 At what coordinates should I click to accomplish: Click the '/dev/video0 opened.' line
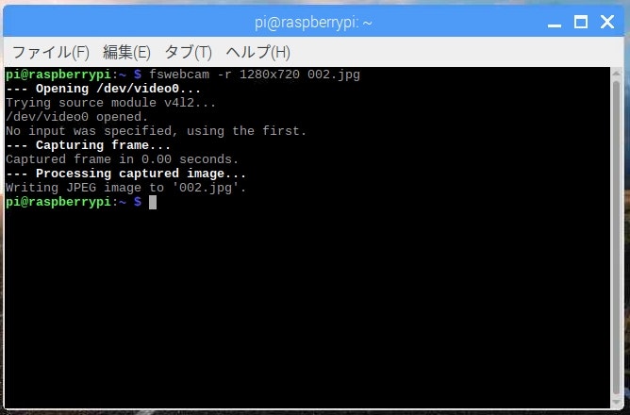tap(76, 117)
